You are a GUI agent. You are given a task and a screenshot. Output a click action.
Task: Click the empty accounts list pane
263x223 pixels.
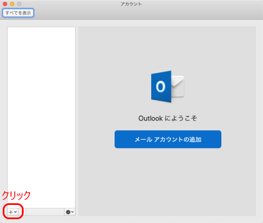[41, 117]
